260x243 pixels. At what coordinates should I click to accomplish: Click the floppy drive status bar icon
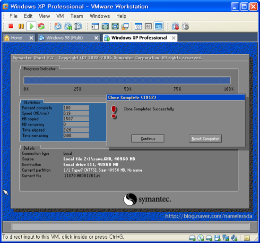tap(217, 238)
